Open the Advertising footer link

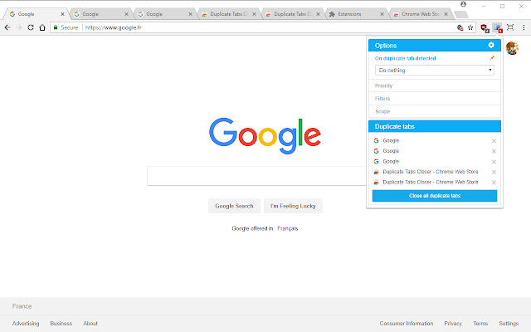click(x=26, y=323)
